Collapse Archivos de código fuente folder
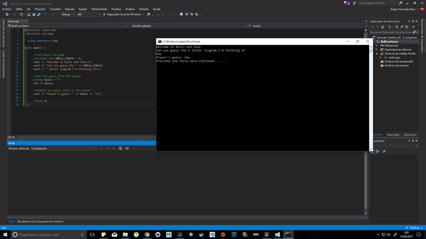This screenshot has height=239, width=426. pos(377,54)
